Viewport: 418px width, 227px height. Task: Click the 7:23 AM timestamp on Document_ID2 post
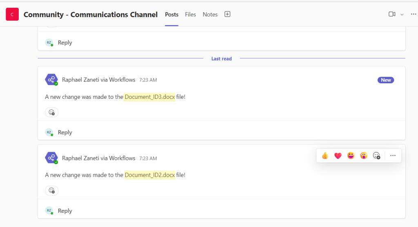click(x=148, y=158)
